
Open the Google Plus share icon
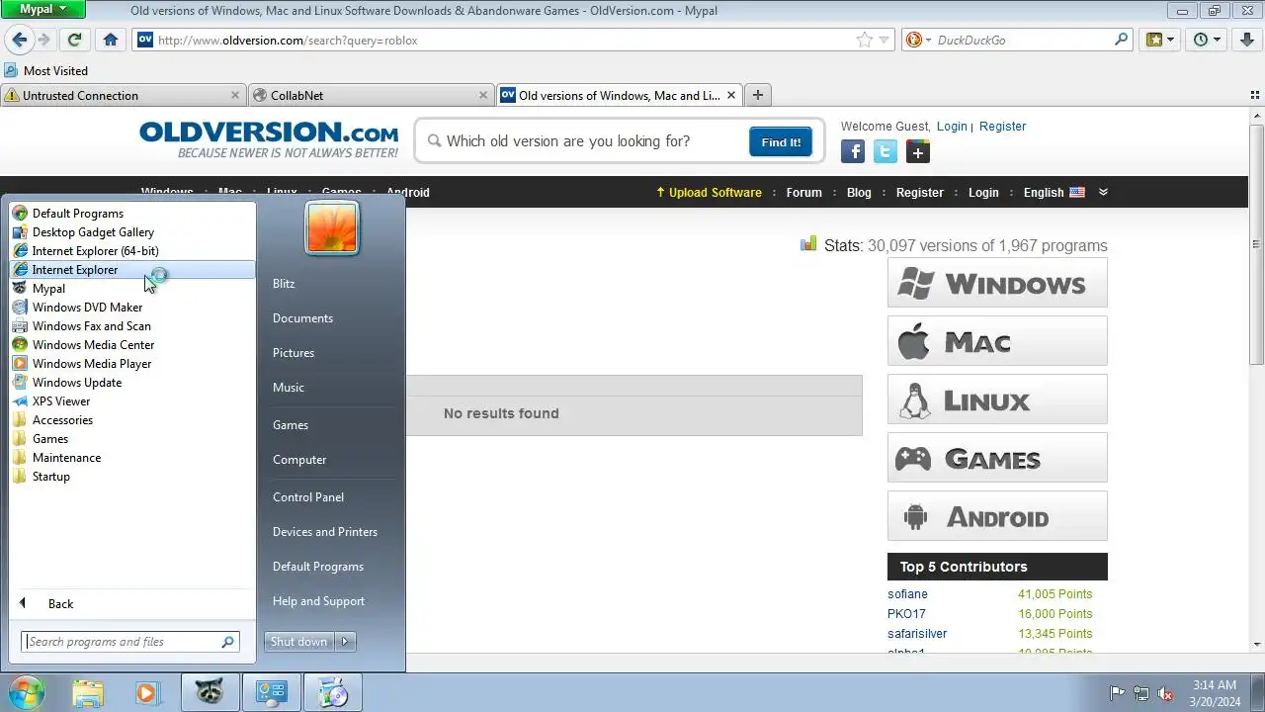(918, 151)
